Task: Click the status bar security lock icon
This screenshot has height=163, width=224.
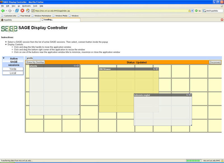Action: tap(222, 161)
